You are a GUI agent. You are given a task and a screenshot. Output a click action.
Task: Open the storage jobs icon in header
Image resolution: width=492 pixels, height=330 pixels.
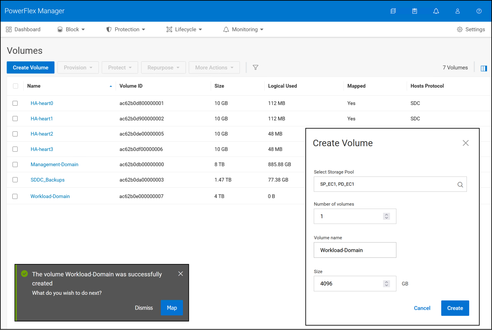pos(393,11)
